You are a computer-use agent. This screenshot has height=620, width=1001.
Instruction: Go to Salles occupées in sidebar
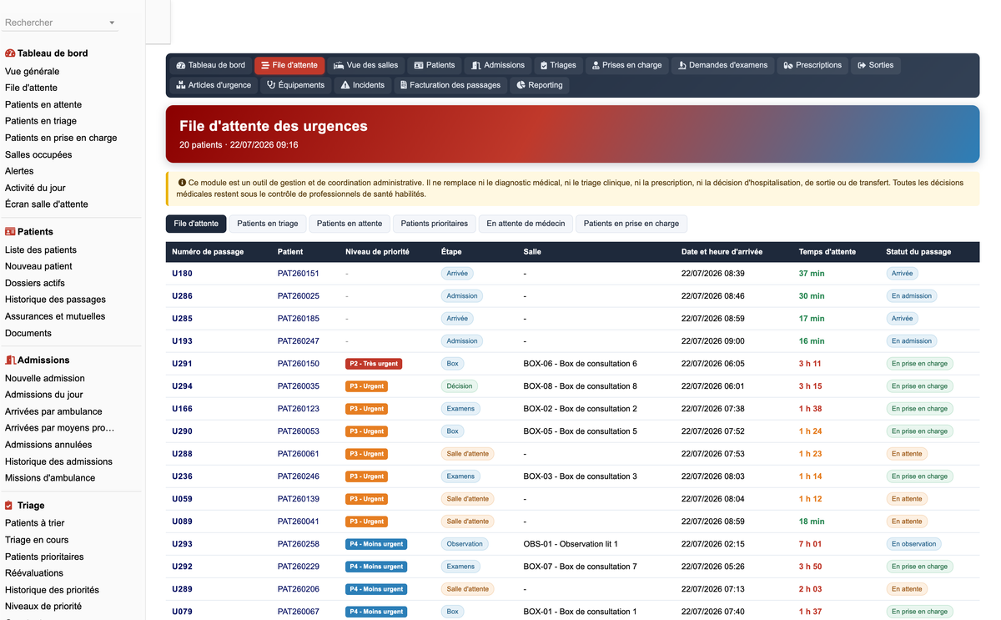point(38,155)
